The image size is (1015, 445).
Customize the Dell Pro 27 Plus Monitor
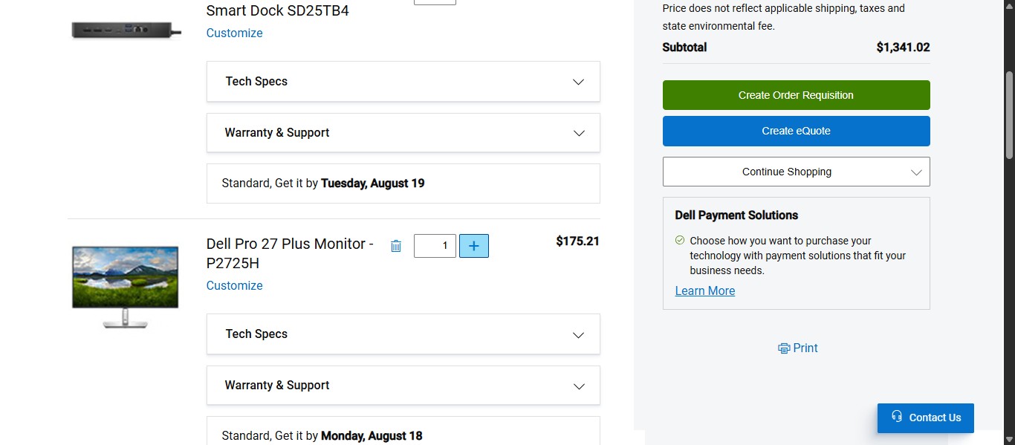click(x=234, y=285)
